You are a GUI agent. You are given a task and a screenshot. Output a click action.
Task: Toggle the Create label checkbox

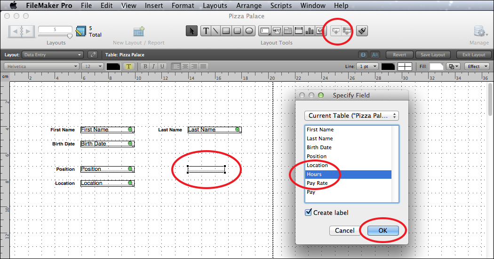(x=309, y=212)
